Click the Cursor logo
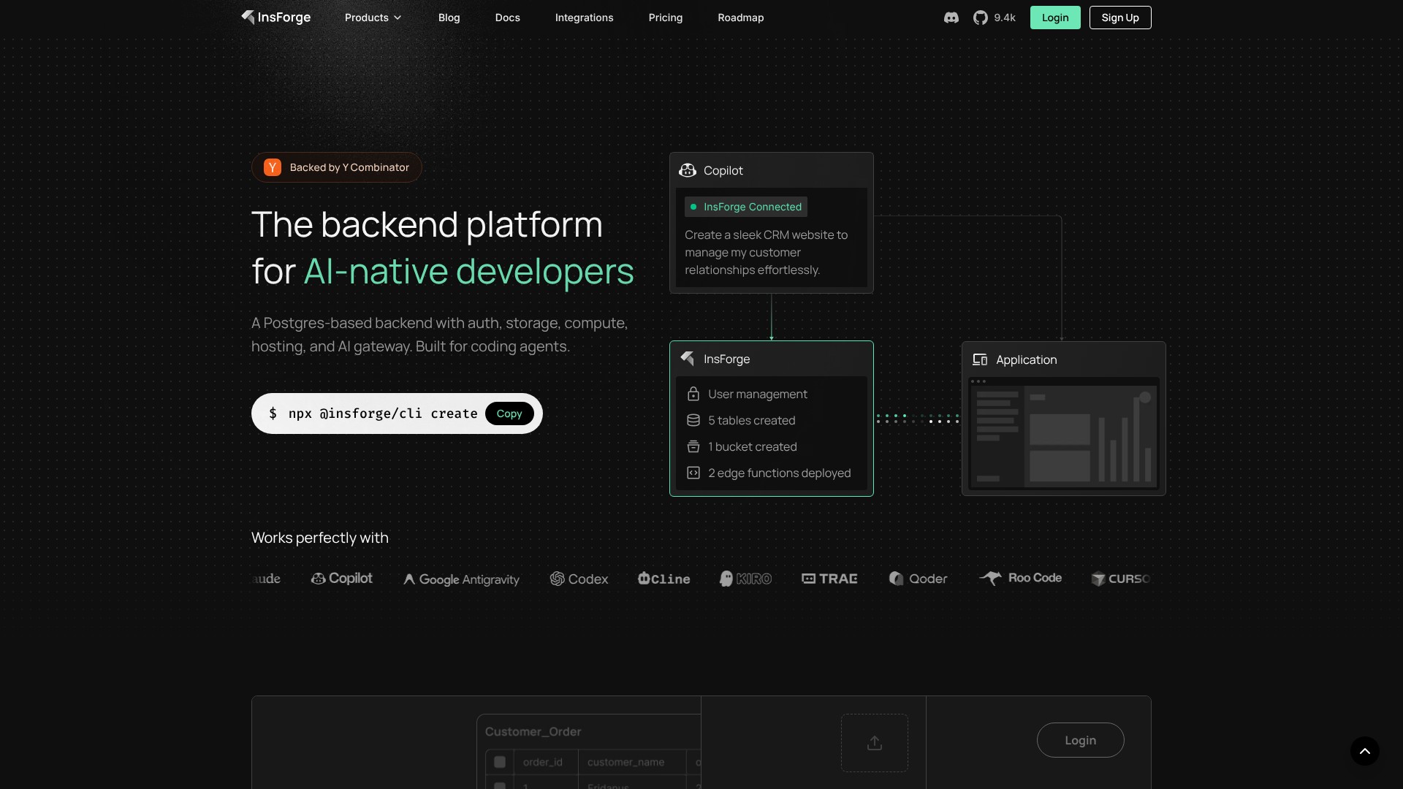 1120,579
